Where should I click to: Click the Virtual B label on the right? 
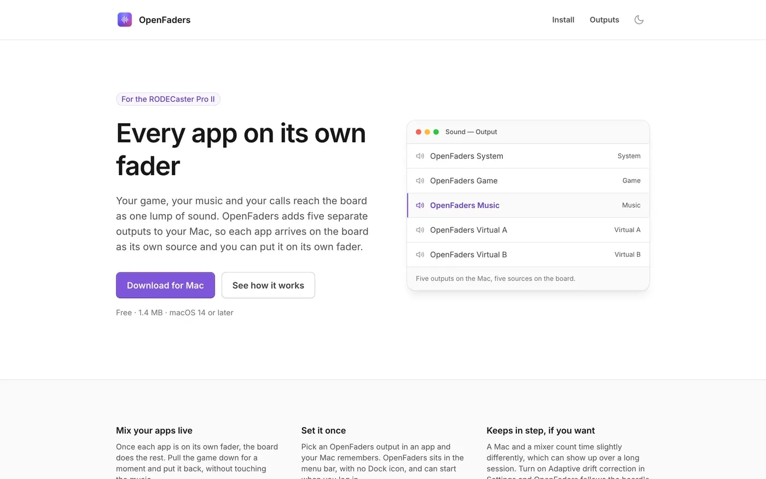click(x=628, y=255)
